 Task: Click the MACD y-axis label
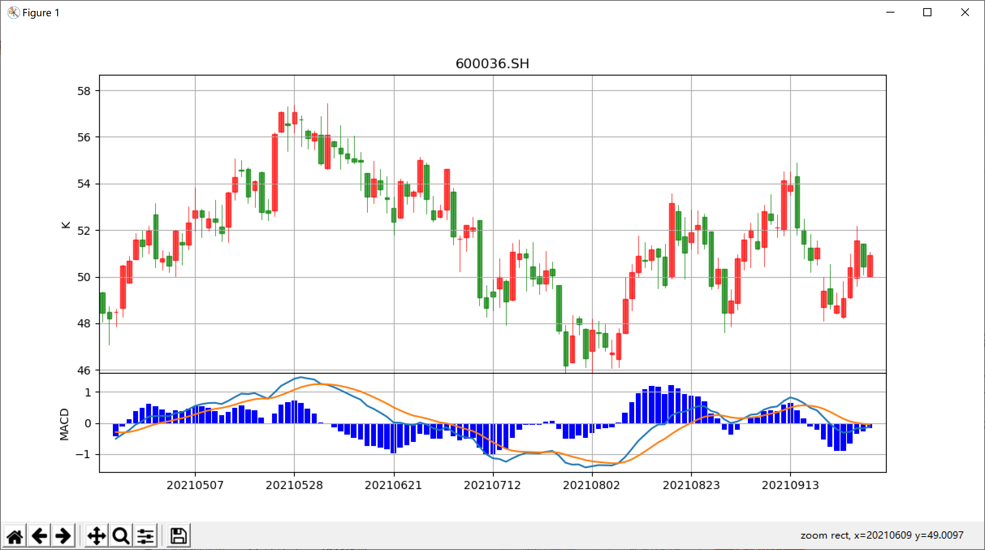click(x=64, y=424)
